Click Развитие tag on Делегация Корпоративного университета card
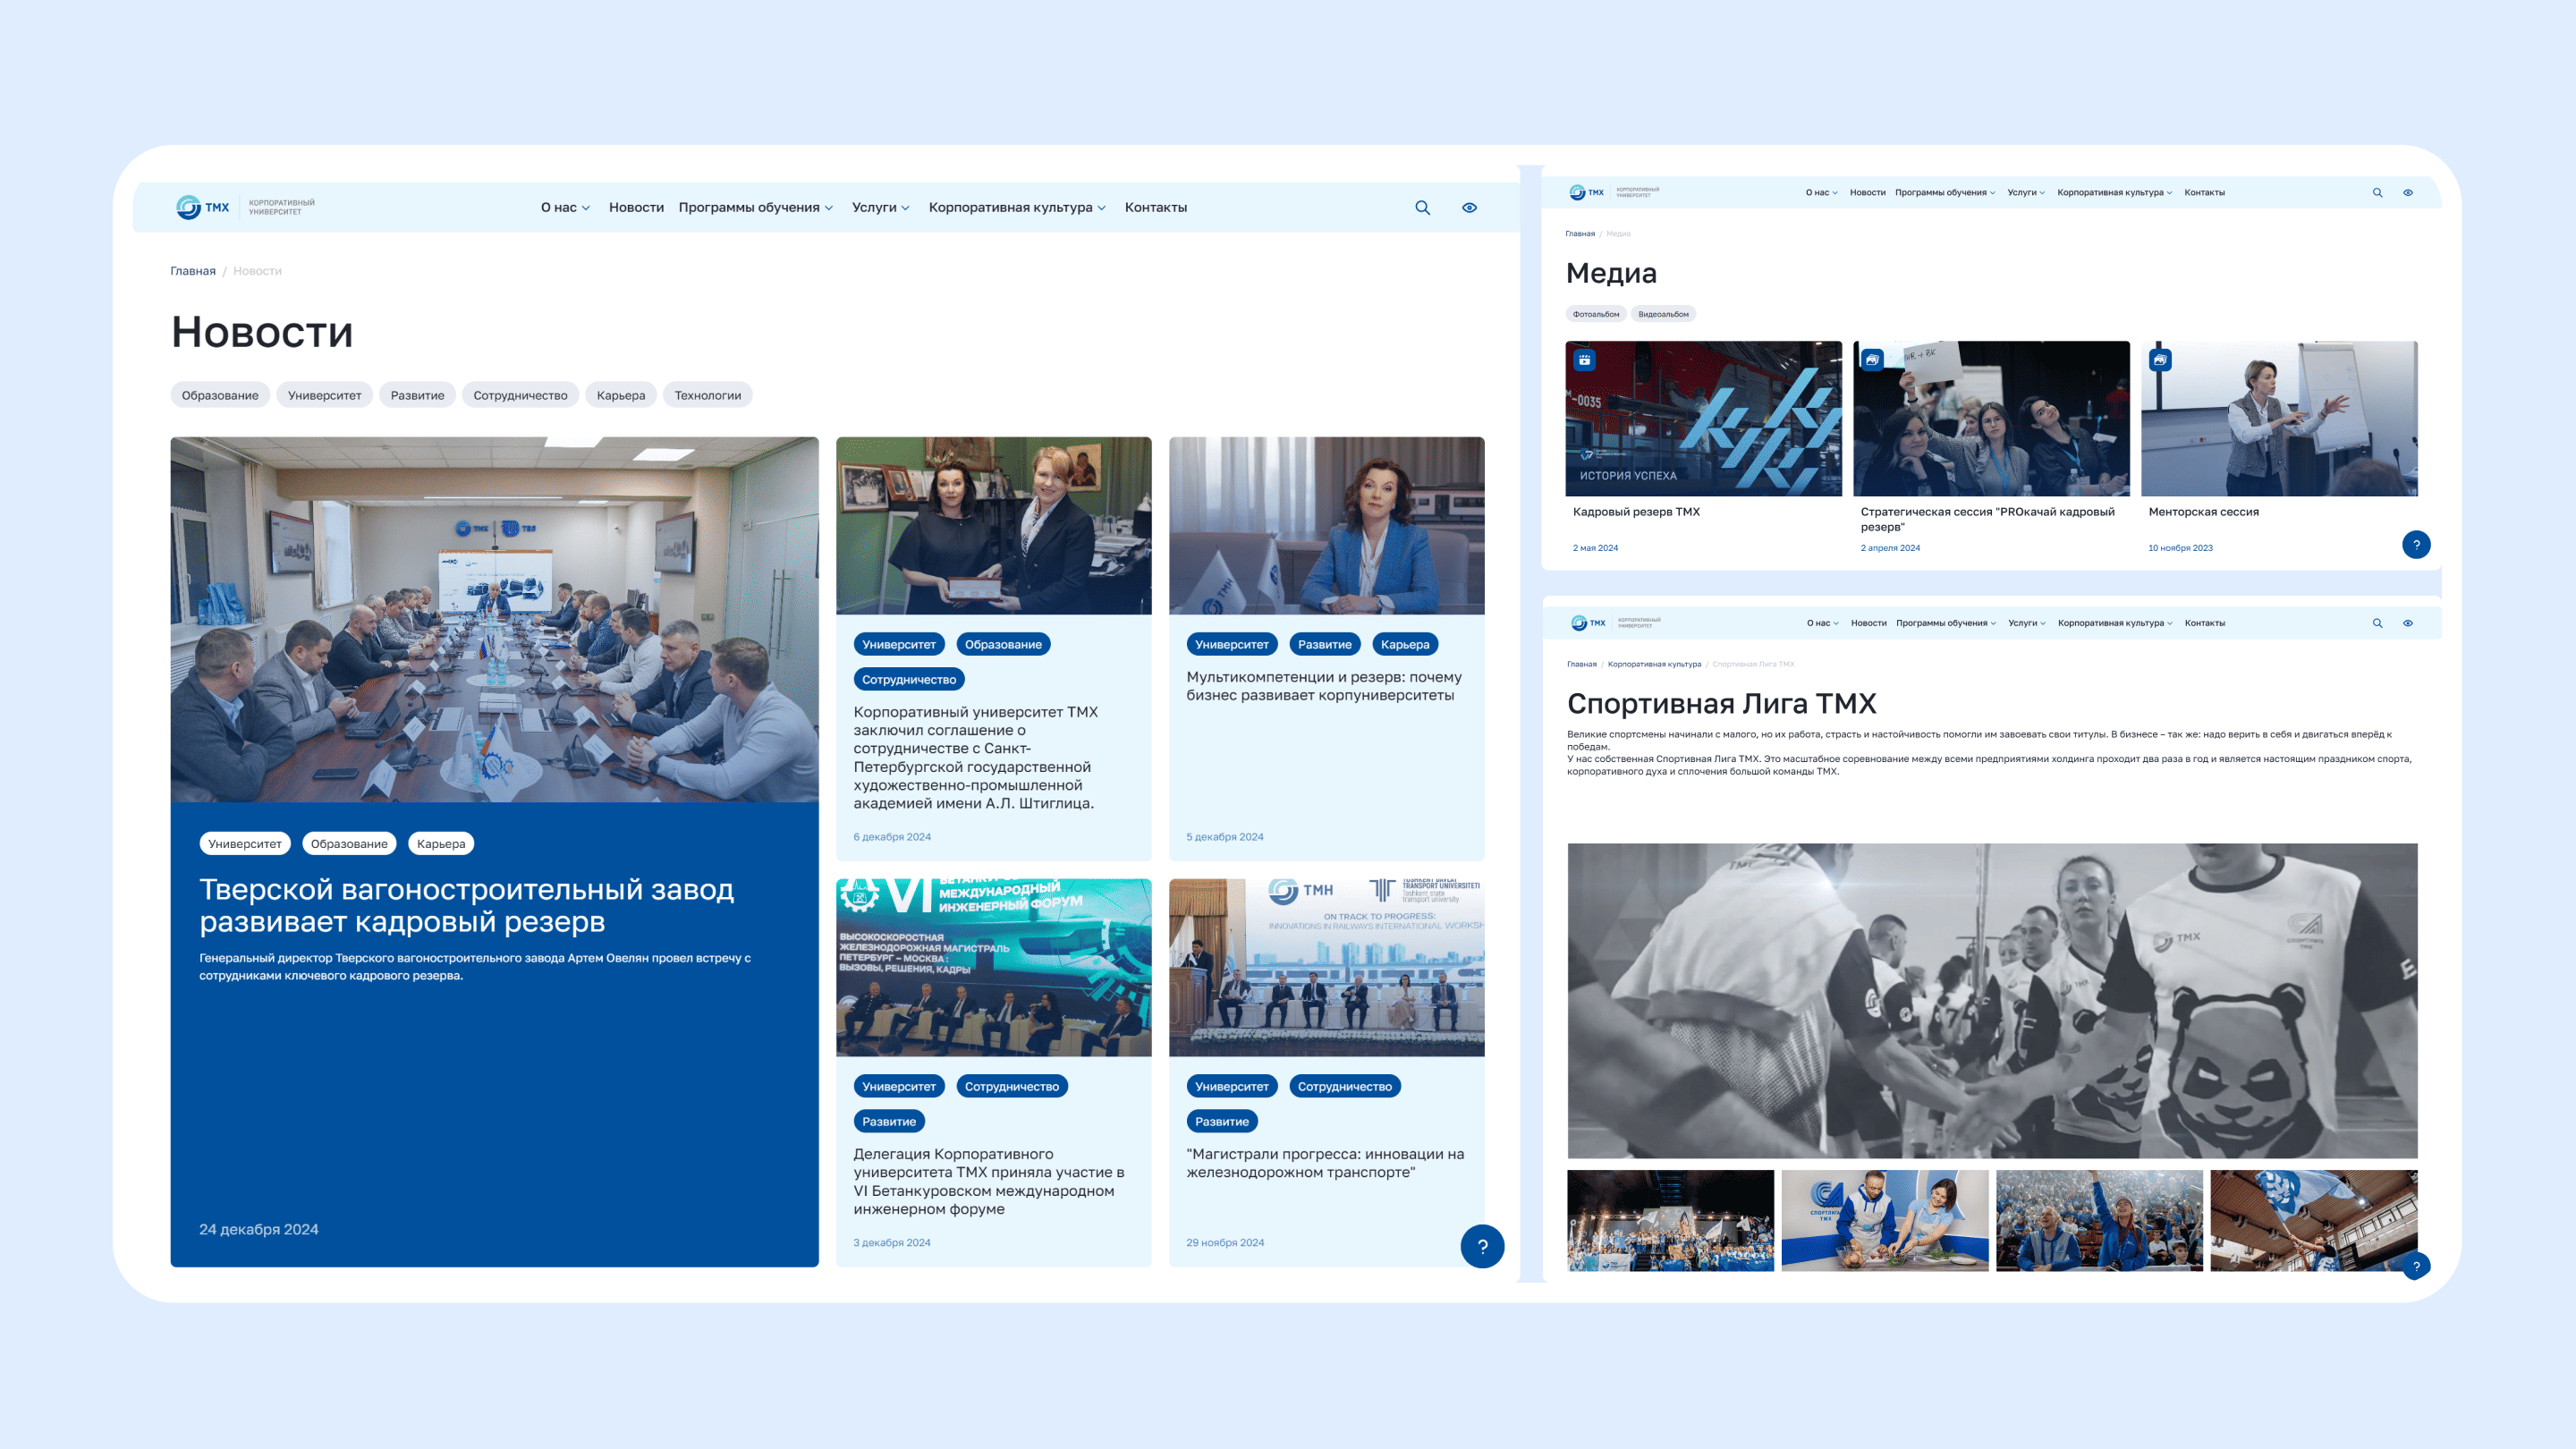 (889, 1122)
